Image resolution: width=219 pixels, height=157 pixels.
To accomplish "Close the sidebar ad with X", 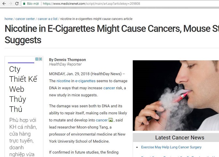I will click(40, 59).
